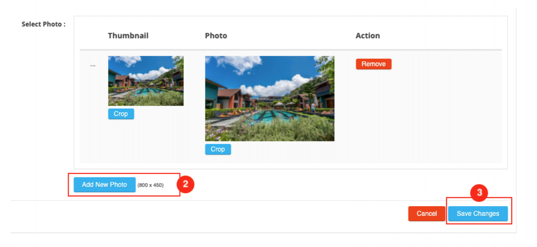The width and height of the screenshot is (537, 247).
Task: Click the red circle marker numbered 2
Action: [x=185, y=184]
